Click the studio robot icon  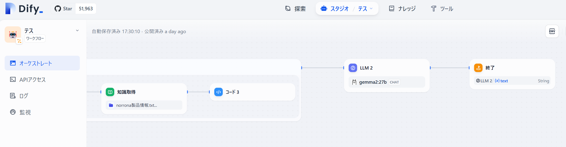[x=324, y=8]
